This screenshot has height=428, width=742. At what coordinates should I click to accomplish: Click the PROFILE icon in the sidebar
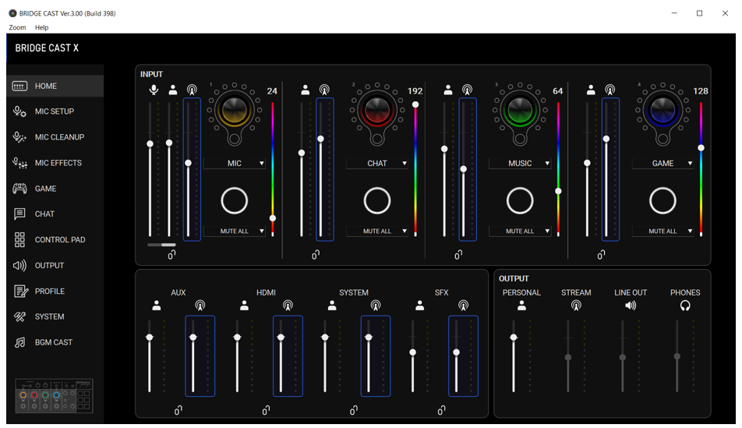coord(20,291)
